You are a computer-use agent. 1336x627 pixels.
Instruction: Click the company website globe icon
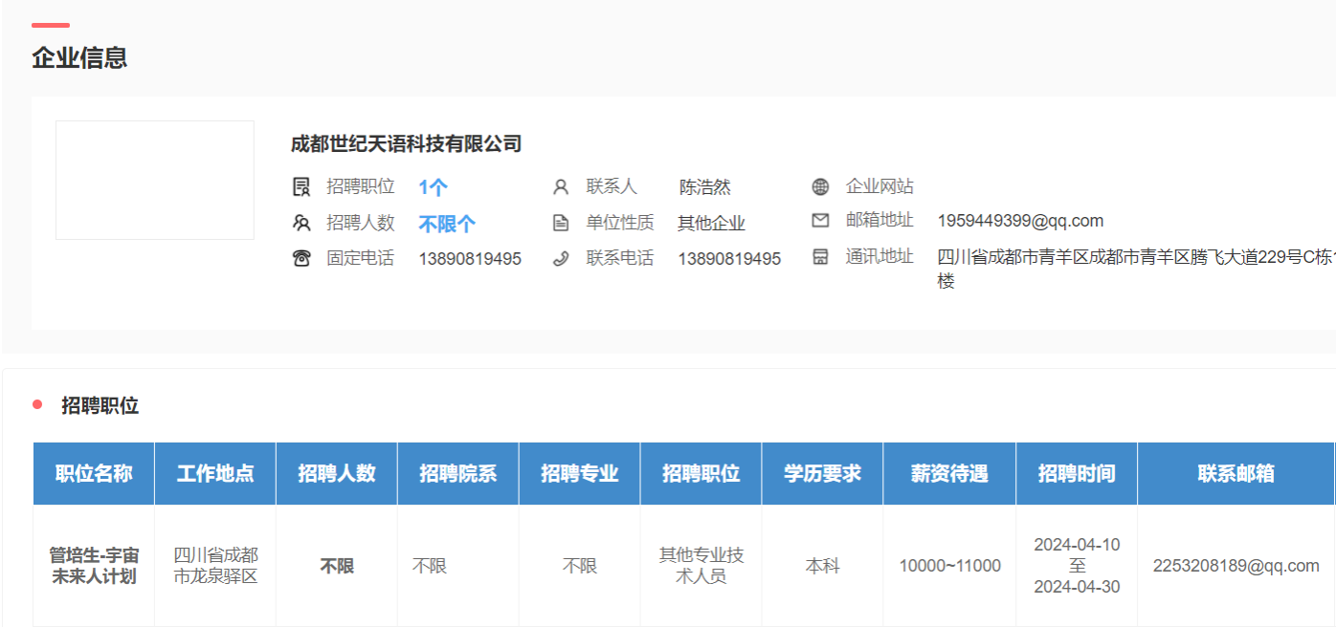click(x=820, y=186)
